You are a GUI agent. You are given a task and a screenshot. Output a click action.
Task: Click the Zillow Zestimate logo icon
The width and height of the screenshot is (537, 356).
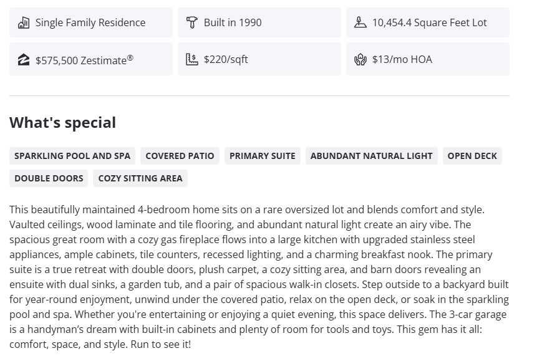pos(24,60)
